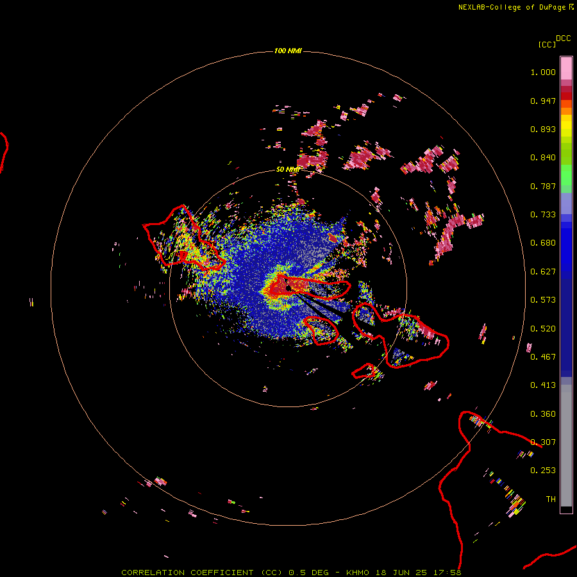Click the DCC label above the color bar

[x=564, y=38]
